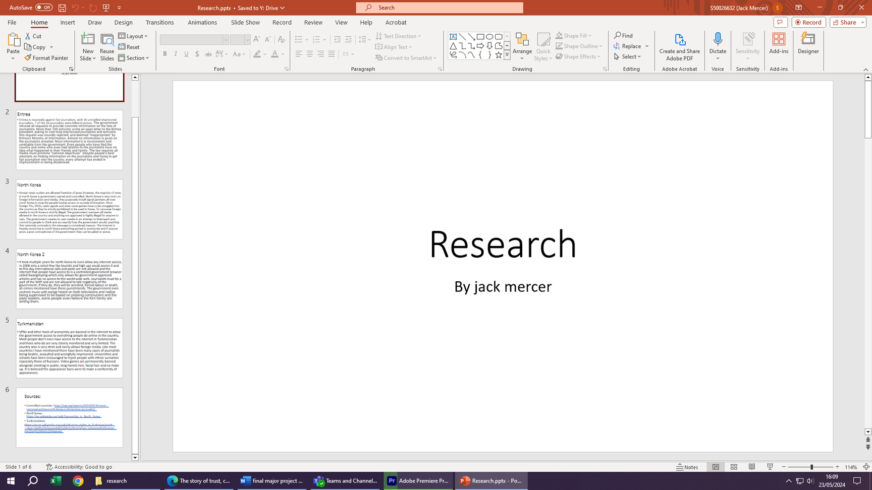Click Decrease Font Size icon
The image size is (872, 490).
coord(267,39)
